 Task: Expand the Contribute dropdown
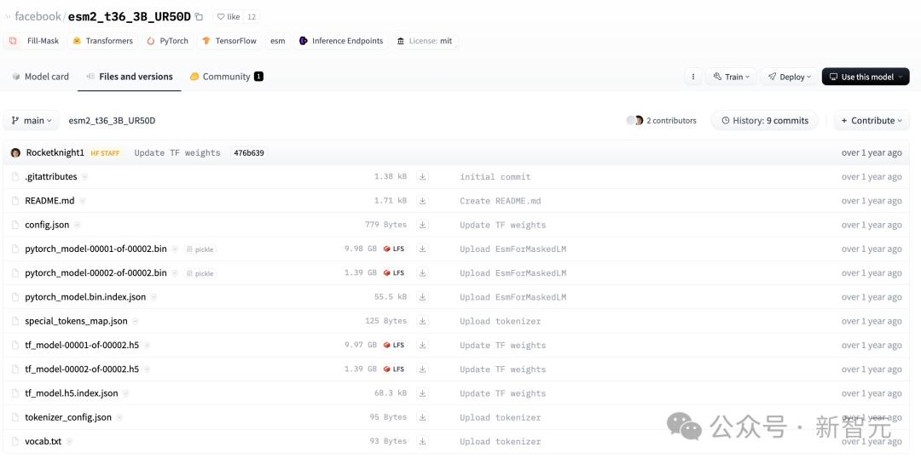[x=871, y=121]
